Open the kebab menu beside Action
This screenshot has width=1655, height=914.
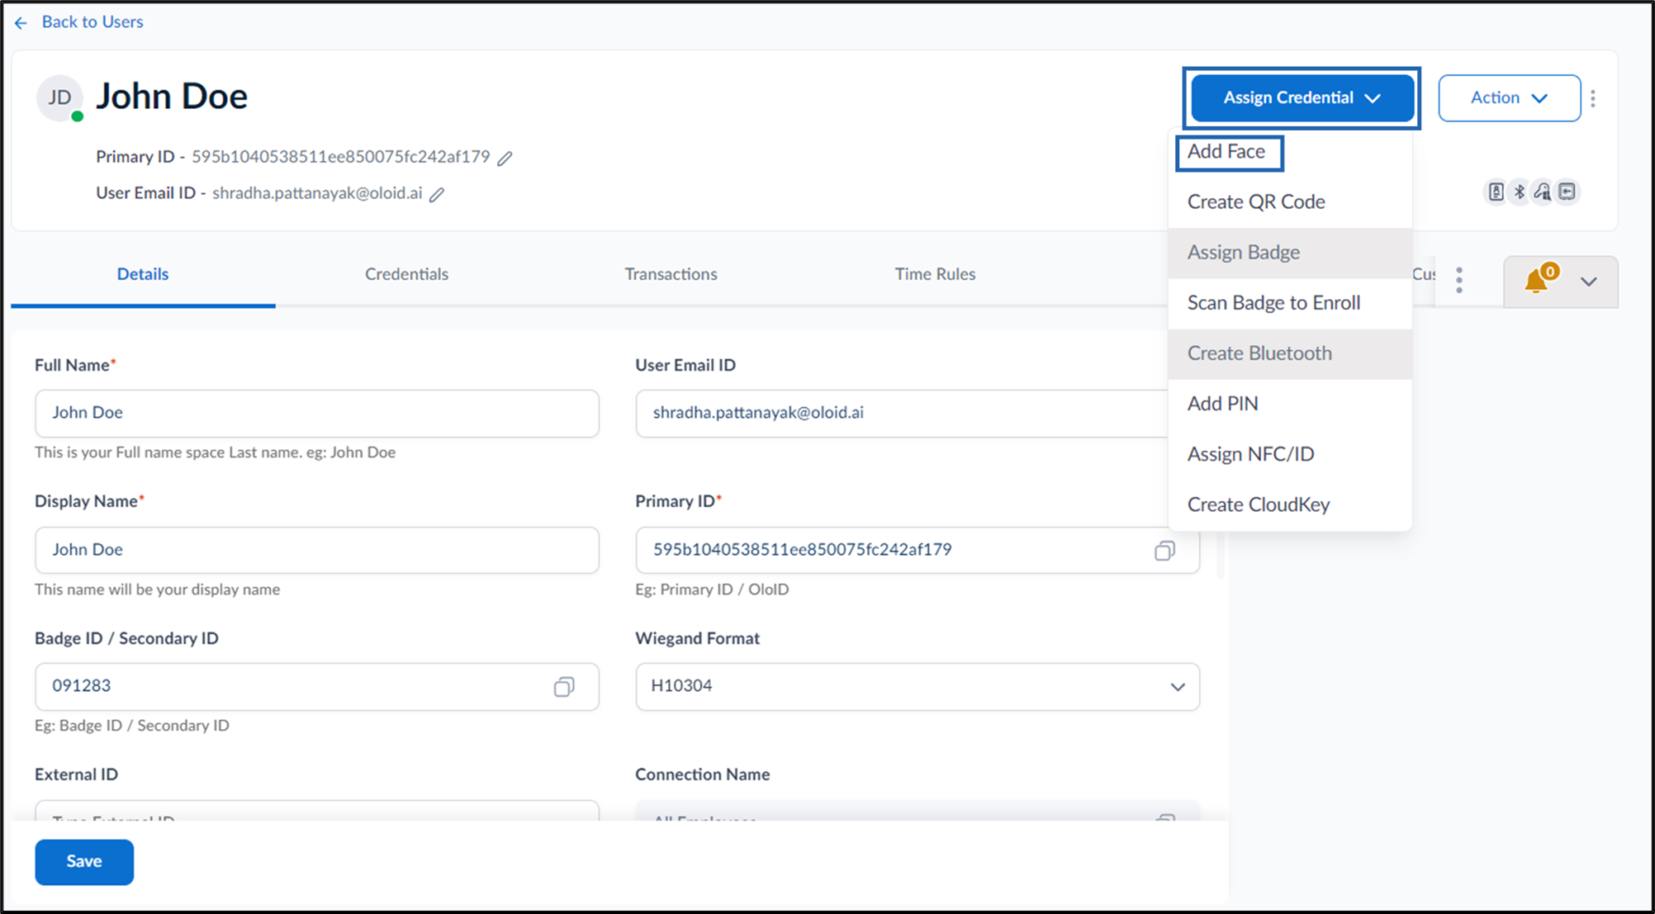[x=1593, y=98]
